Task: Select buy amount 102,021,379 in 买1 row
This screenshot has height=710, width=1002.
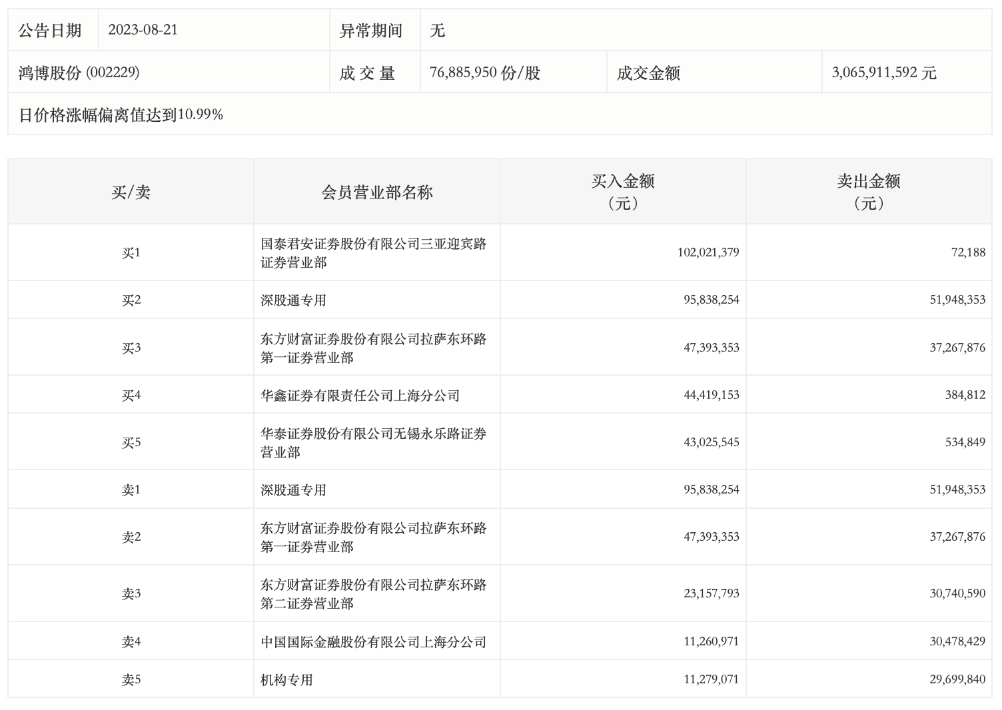Action: (708, 252)
